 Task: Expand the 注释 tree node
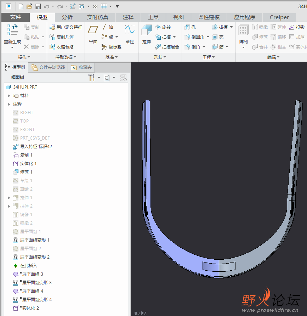9,104
